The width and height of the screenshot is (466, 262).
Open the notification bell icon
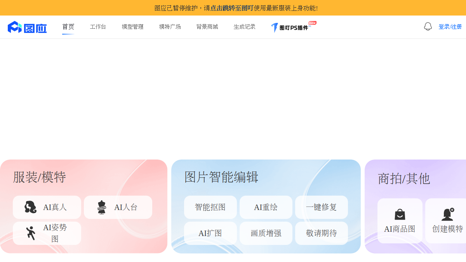click(428, 26)
